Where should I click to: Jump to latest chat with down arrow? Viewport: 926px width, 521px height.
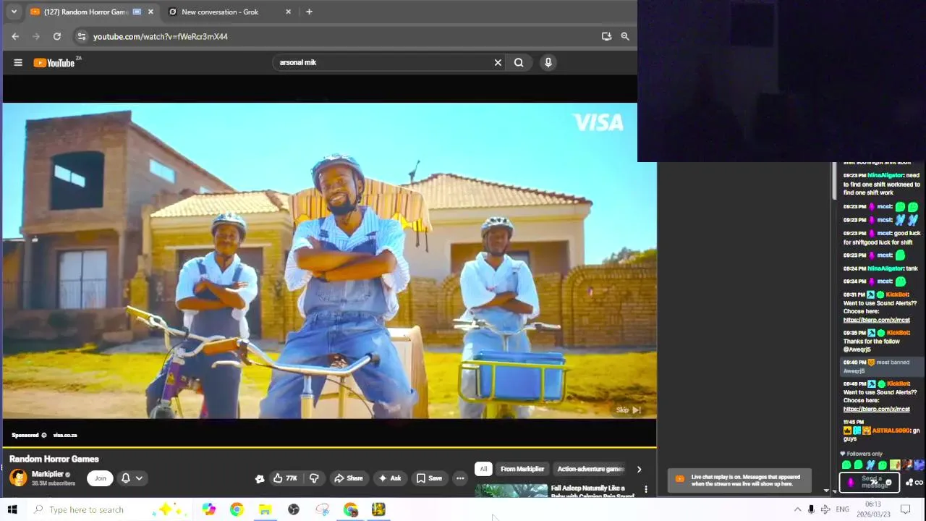click(826, 491)
